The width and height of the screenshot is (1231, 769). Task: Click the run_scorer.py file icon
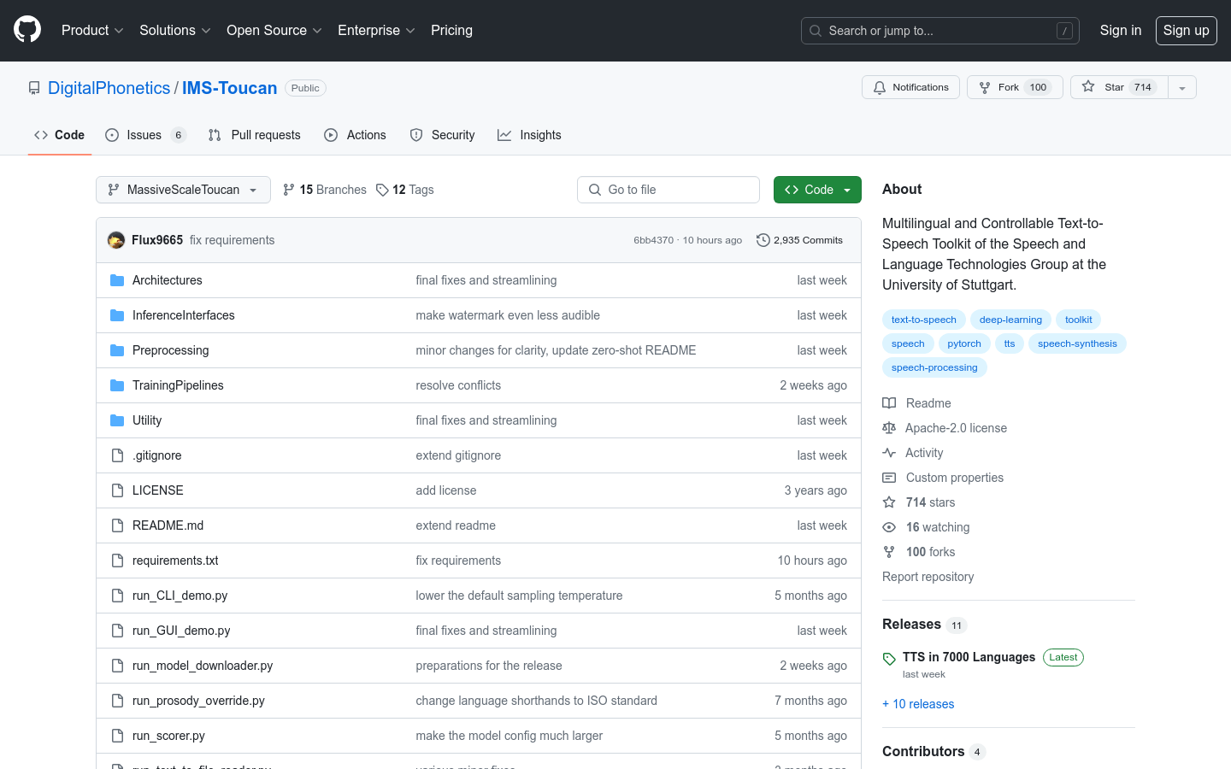117,736
